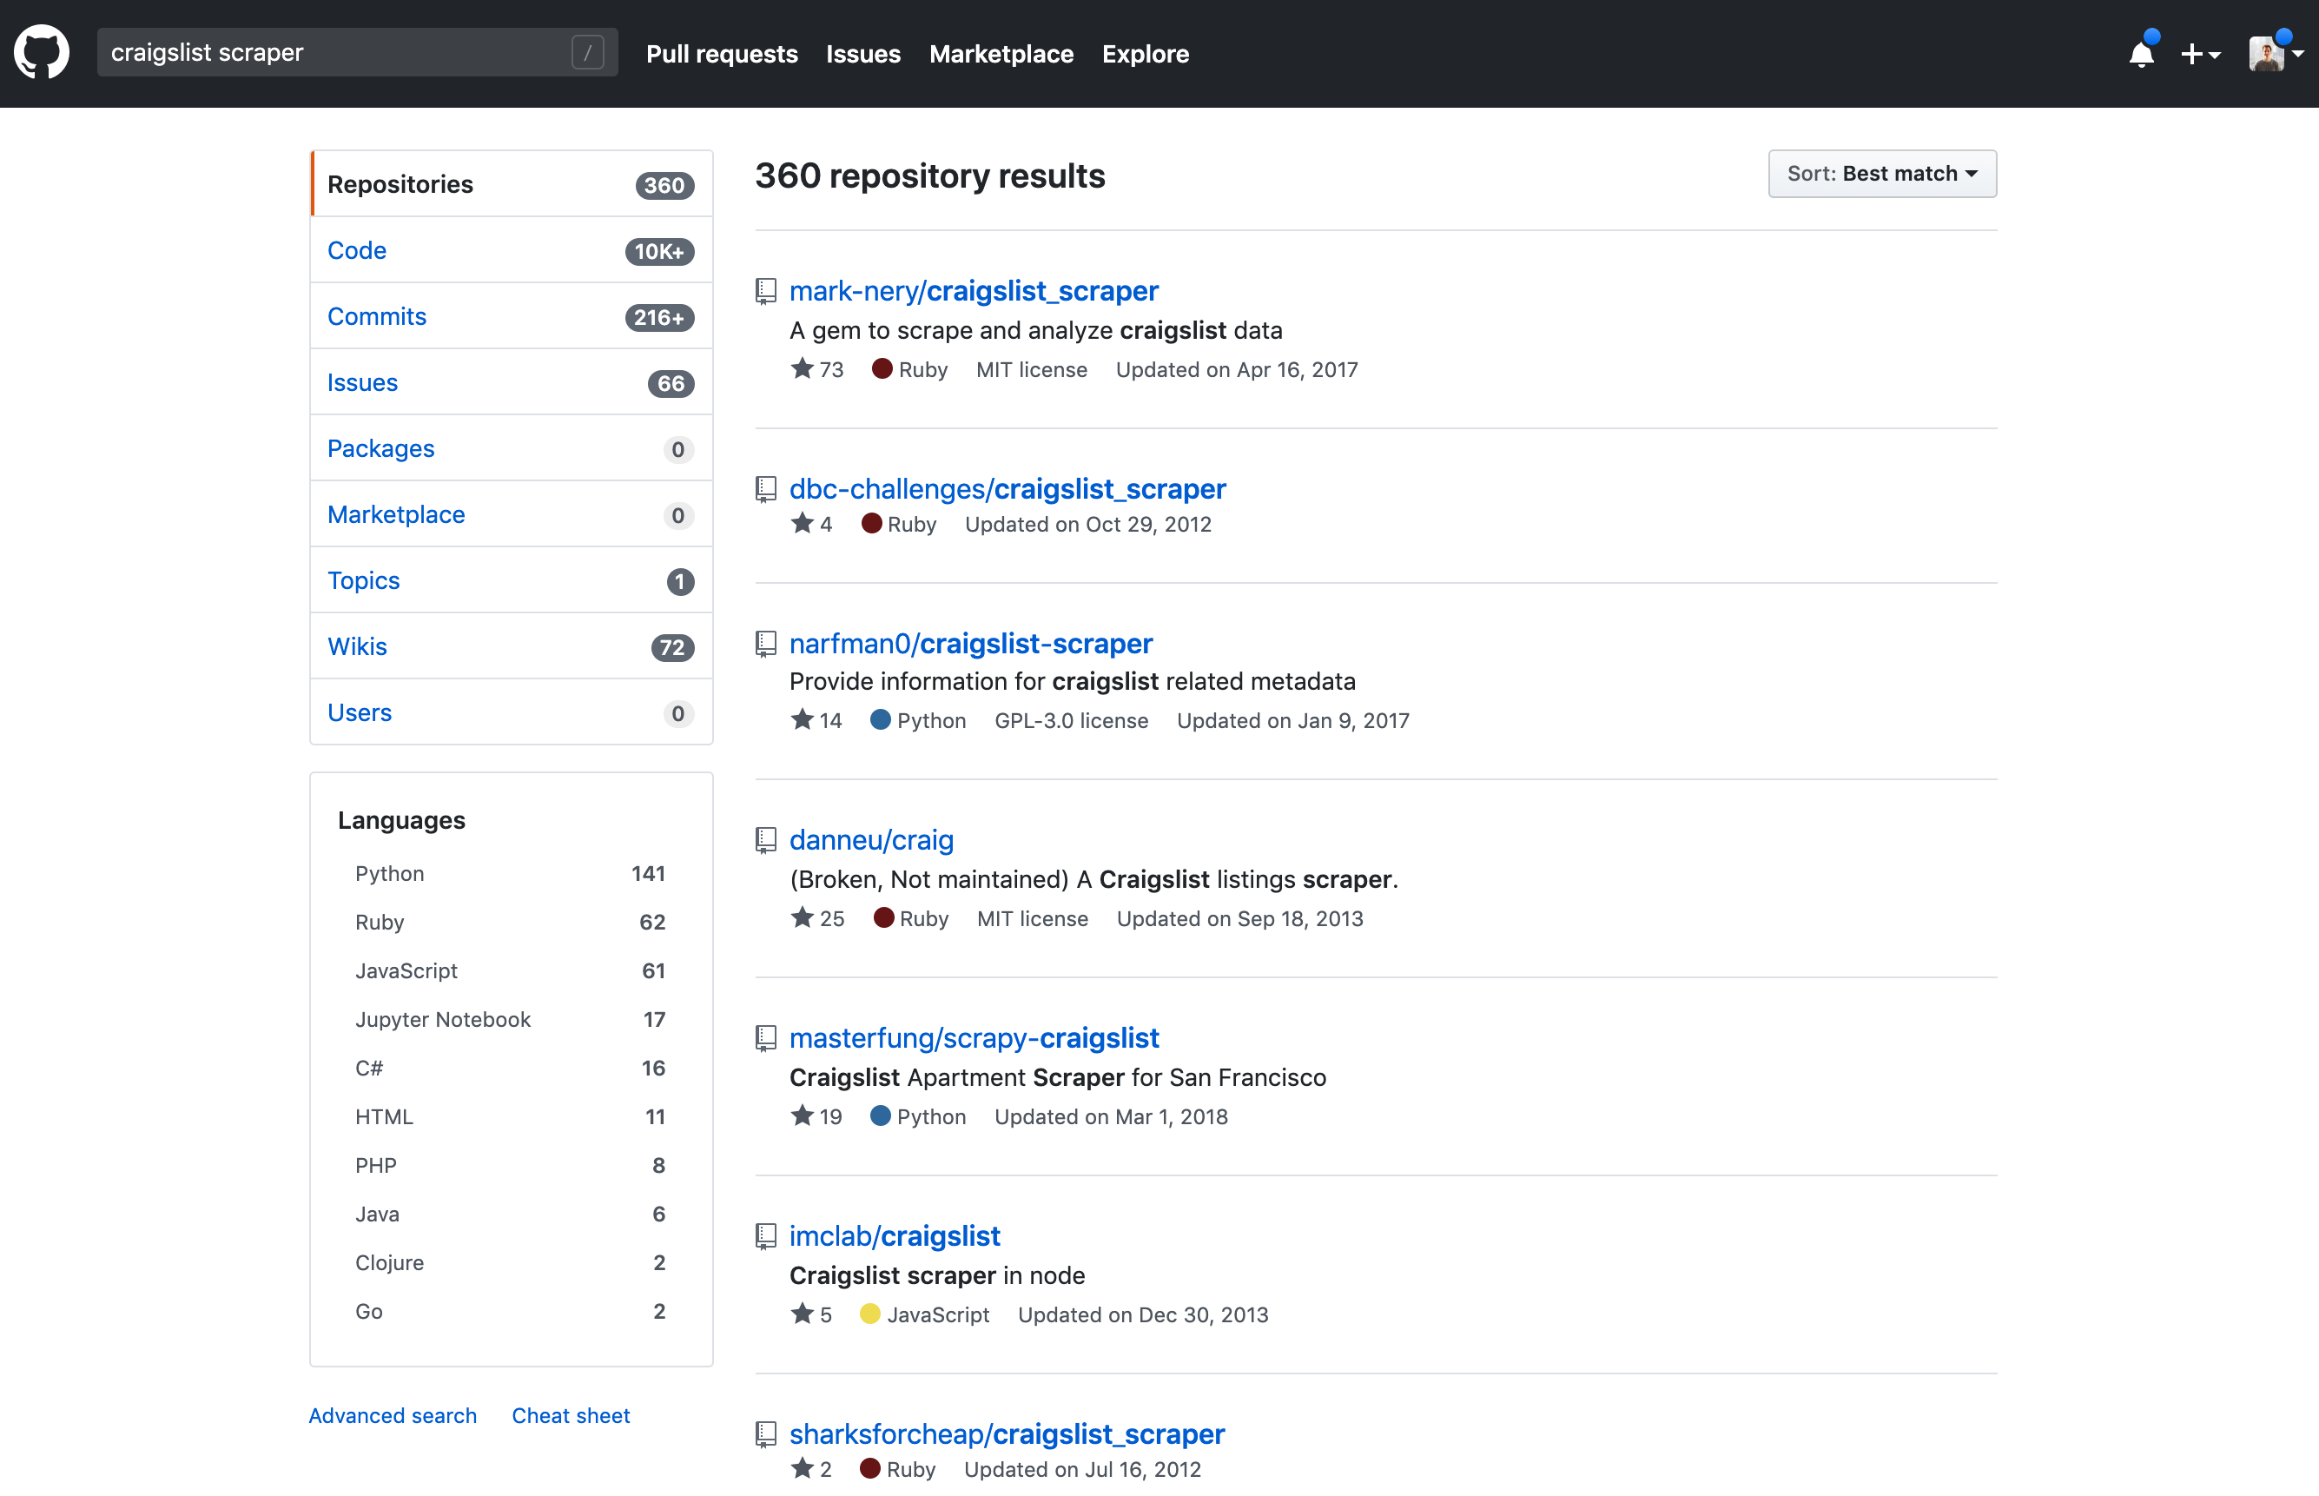Click the slash shortcut key icon in search
This screenshot has width=2319, height=1496.
point(587,52)
